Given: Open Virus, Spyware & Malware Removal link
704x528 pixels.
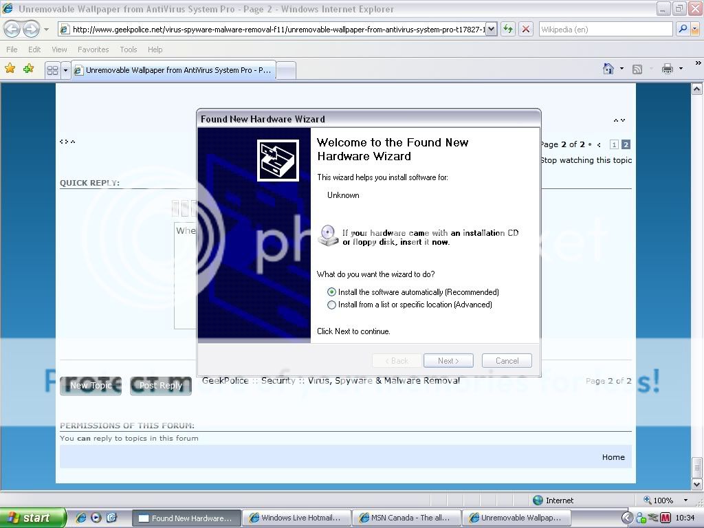Looking at the screenshot, I should 384,380.
